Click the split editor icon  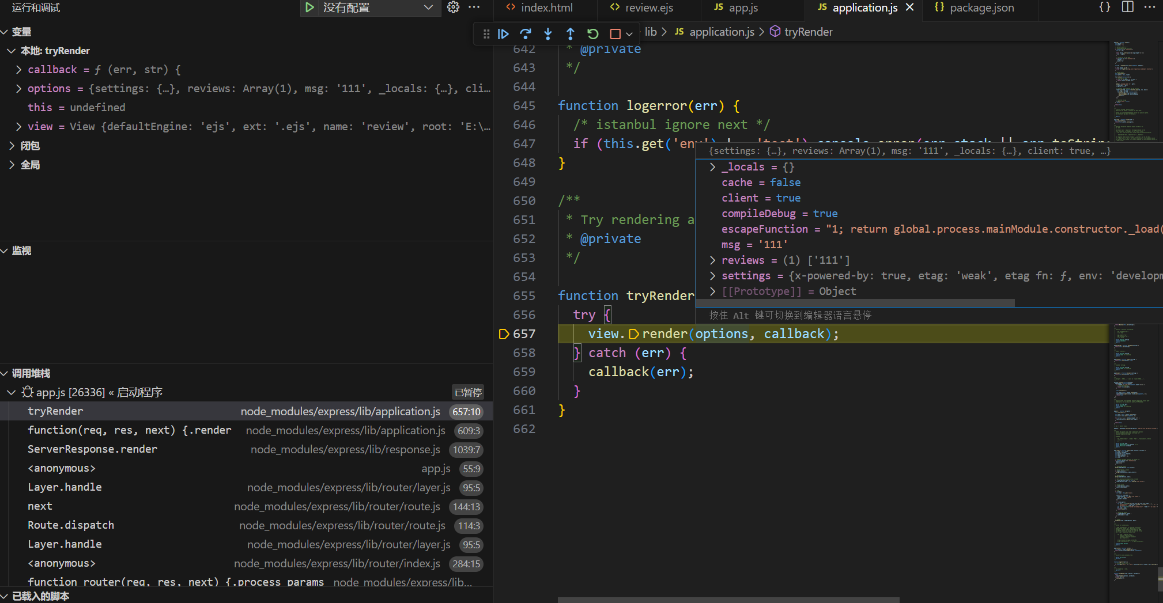[1128, 7]
